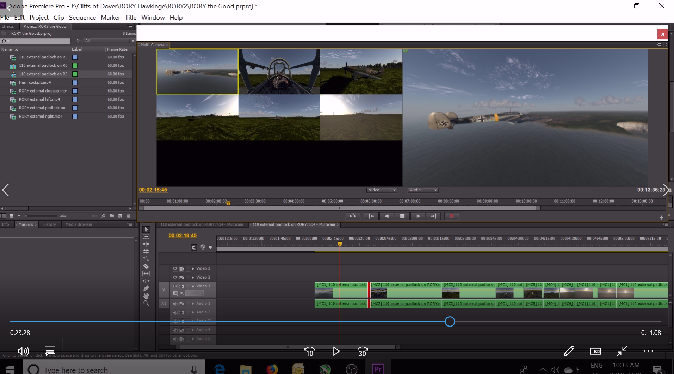This screenshot has height=374, width=674.
Task: Open the File menu
Action: (x=5, y=17)
